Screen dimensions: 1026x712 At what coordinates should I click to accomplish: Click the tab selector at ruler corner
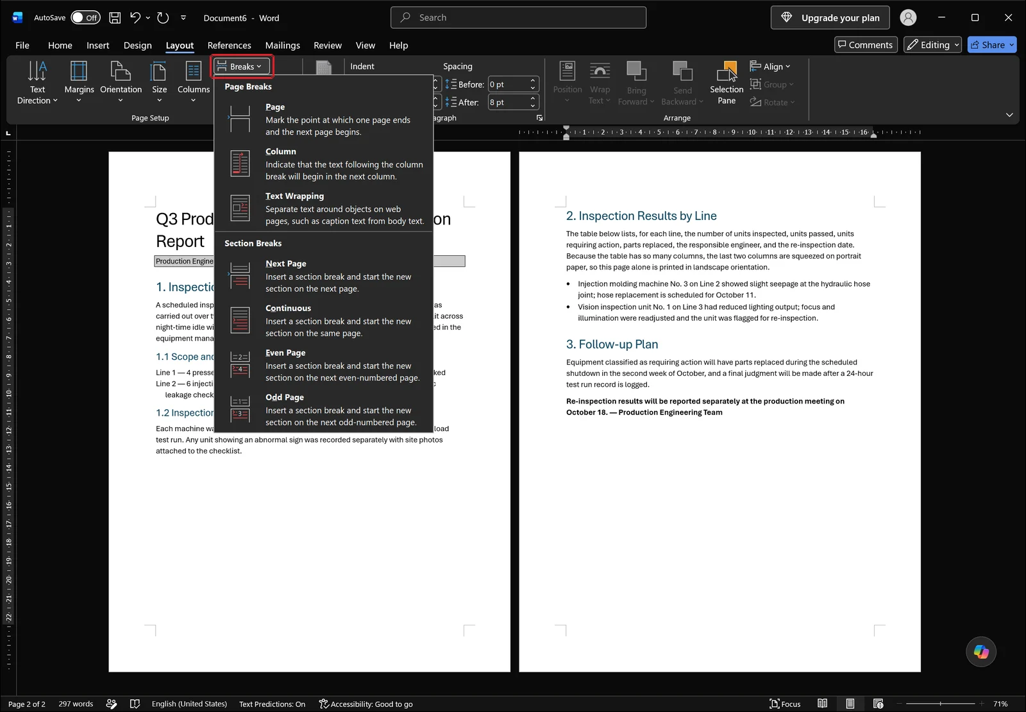click(8, 133)
